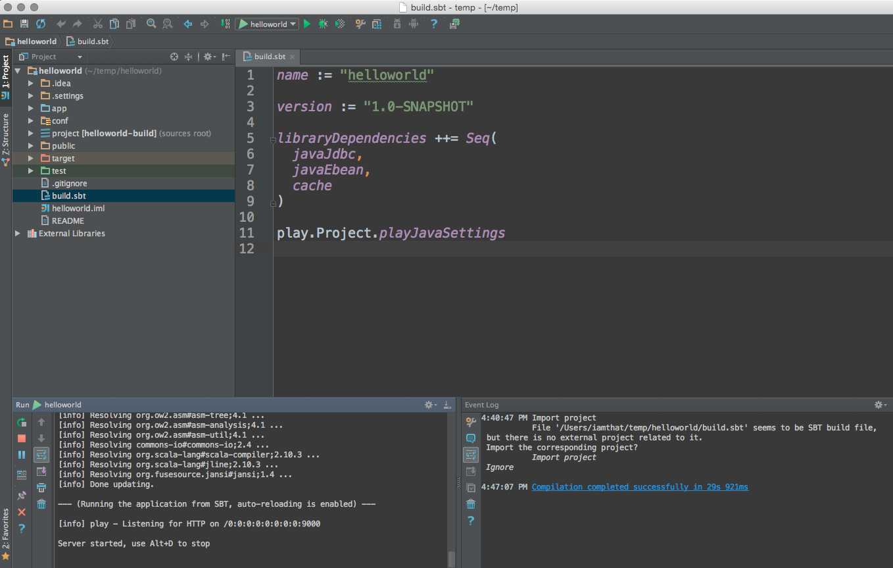Click the Copy icon in toolbar

pyautogui.click(x=114, y=24)
